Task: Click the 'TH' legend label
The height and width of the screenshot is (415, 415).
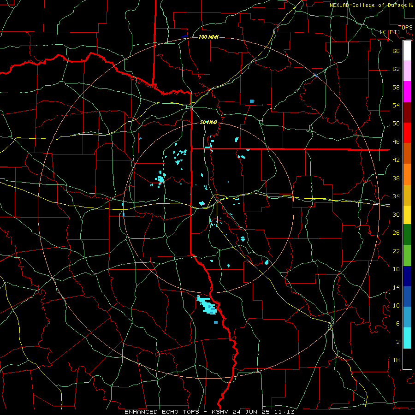Action: click(396, 360)
